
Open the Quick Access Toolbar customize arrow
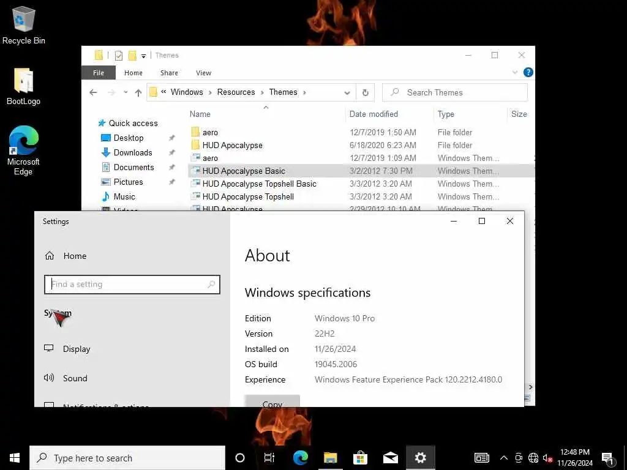click(x=143, y=56)
